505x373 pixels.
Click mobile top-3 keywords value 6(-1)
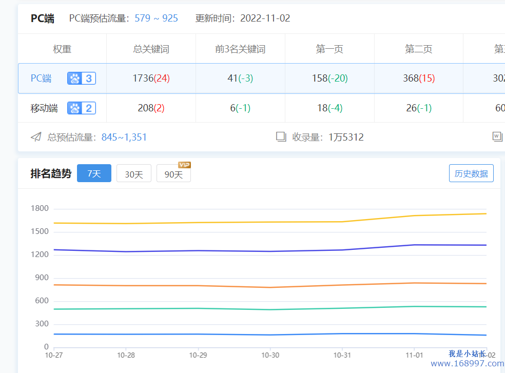pyautogui.click(x=240, y=108)
